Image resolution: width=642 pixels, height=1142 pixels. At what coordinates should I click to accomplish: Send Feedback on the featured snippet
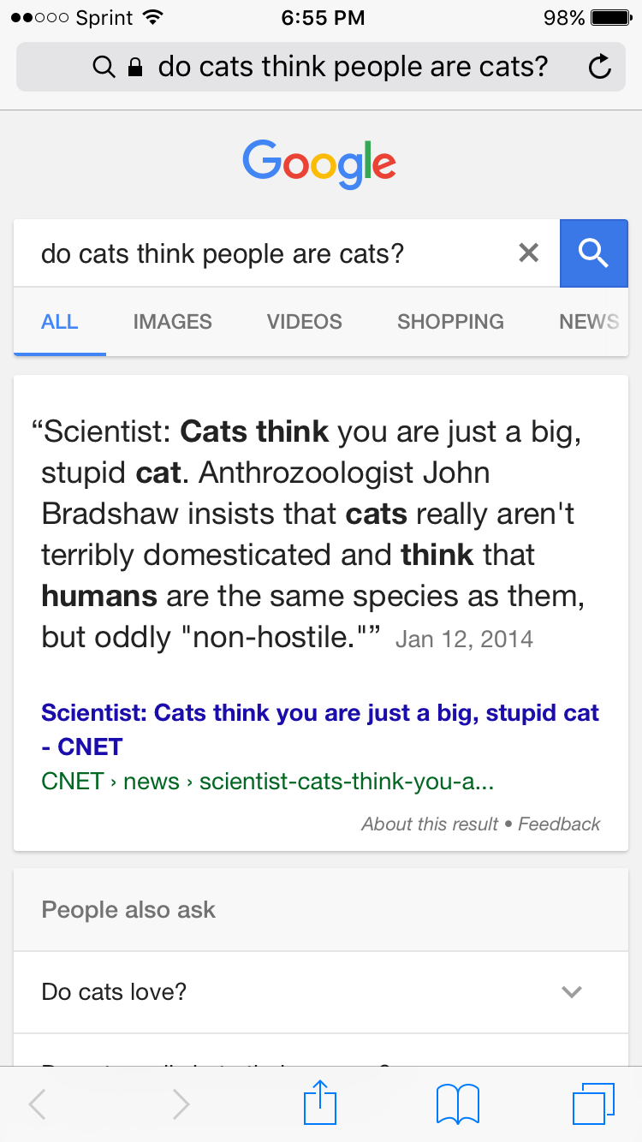559,824
